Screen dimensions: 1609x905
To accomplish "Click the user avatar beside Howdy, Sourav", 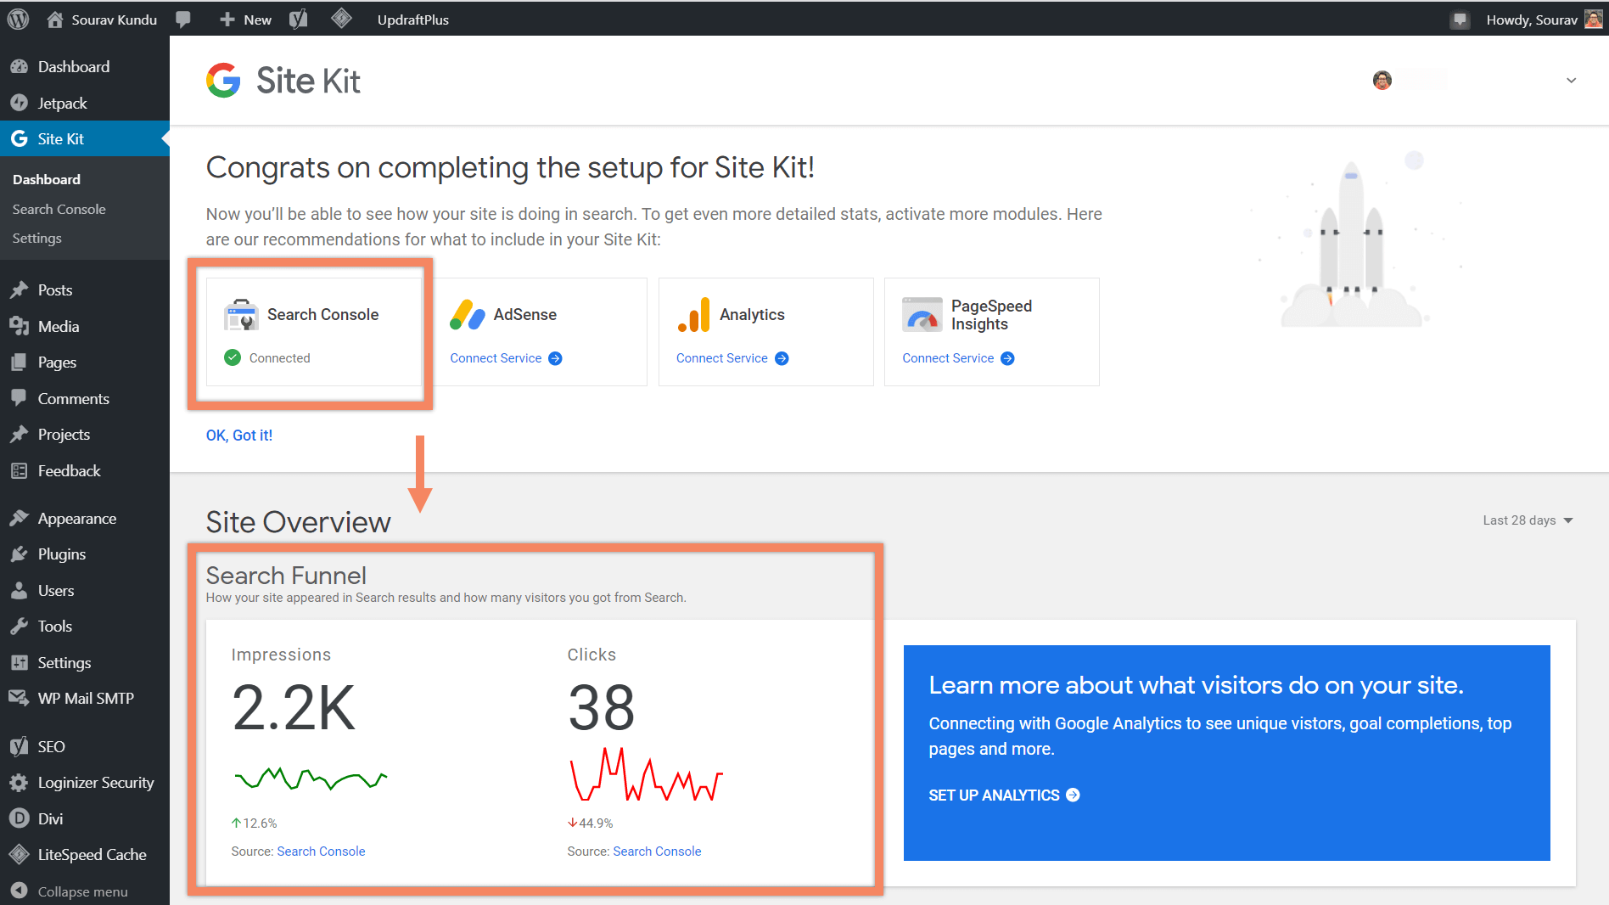I will tap(1593, 20).
